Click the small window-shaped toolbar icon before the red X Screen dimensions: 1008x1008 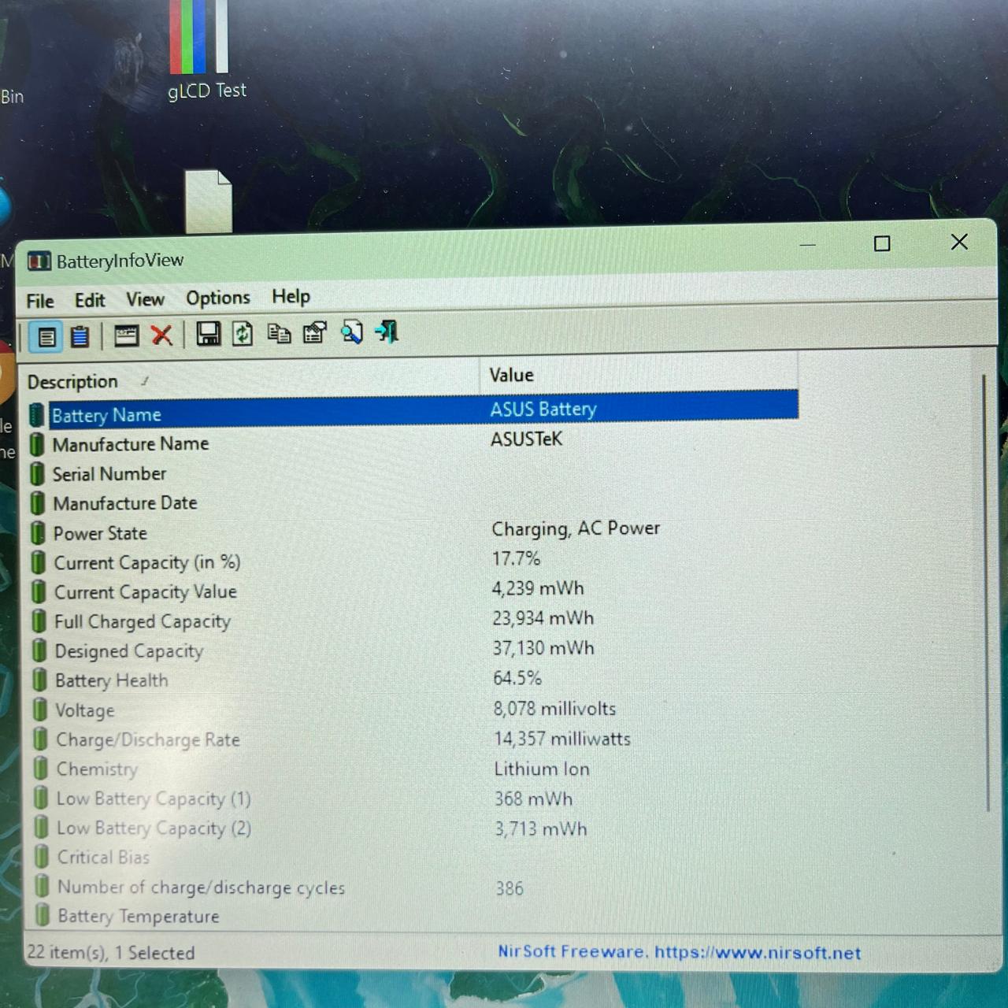click(126, 336)
